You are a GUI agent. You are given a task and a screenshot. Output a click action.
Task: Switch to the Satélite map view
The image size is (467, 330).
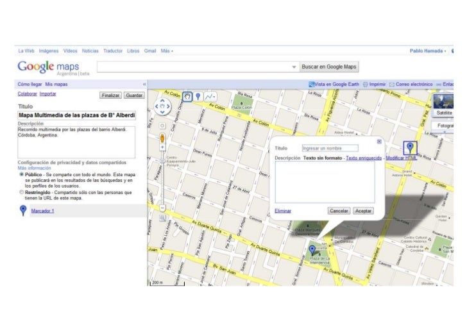[443, 105]
